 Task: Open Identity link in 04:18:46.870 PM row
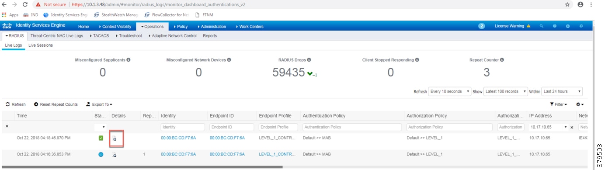178,138
